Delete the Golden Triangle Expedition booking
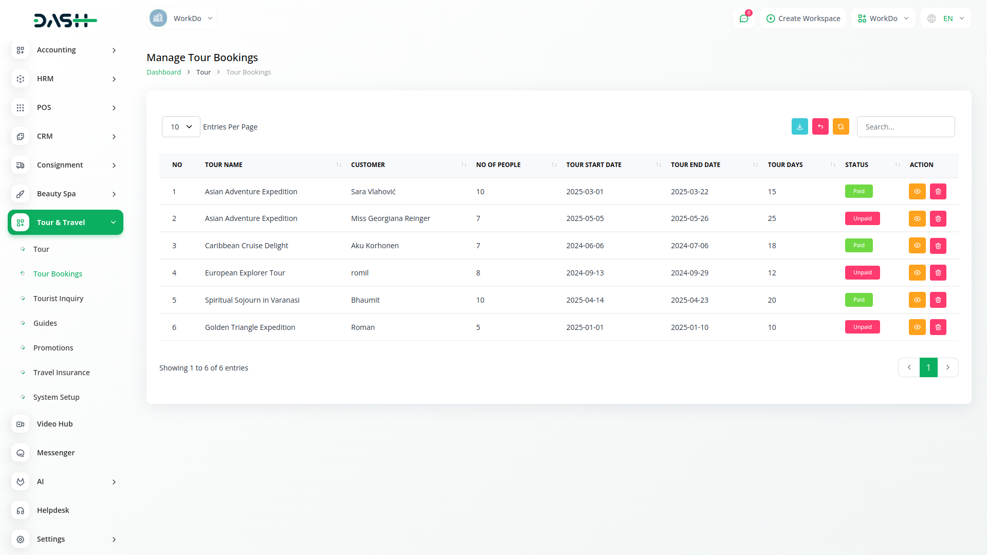 (938, 327)
